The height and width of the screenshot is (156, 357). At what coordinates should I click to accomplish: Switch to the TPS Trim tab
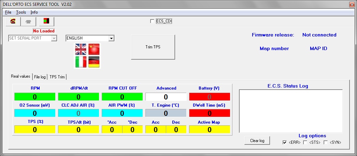(x=57, y=77)
